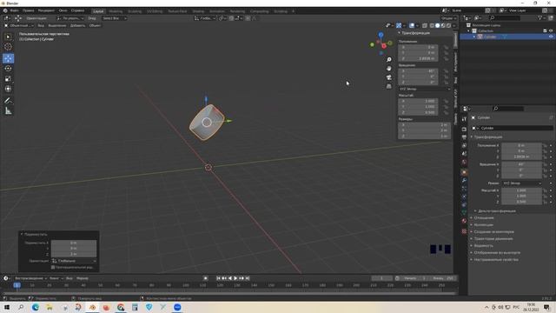This screenshot has width=556, height=313.
Task: Switch to wireframe viewport shading
Action: [432, 25]
